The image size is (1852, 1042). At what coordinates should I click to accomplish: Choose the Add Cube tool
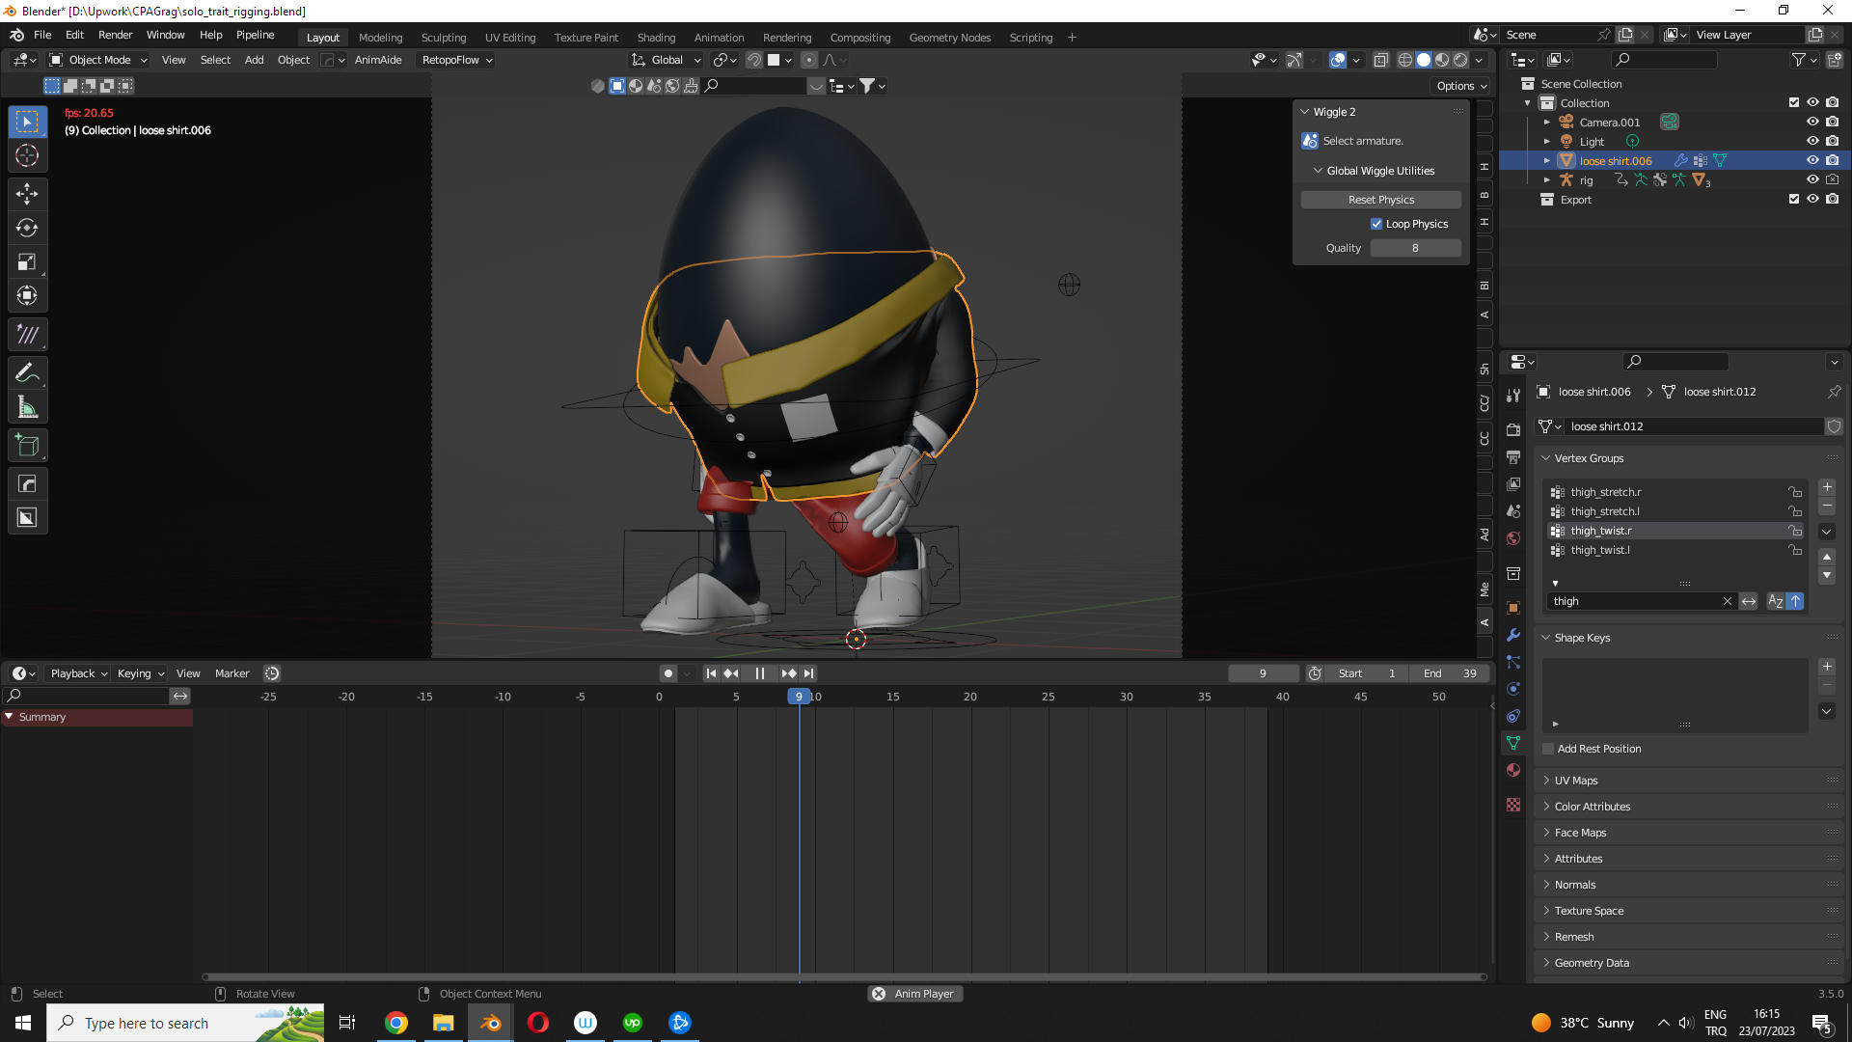click(27, 446)
